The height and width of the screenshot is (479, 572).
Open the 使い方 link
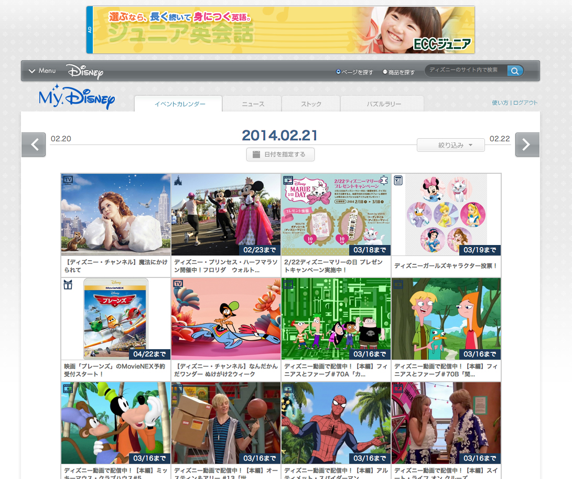click(500, 103)
